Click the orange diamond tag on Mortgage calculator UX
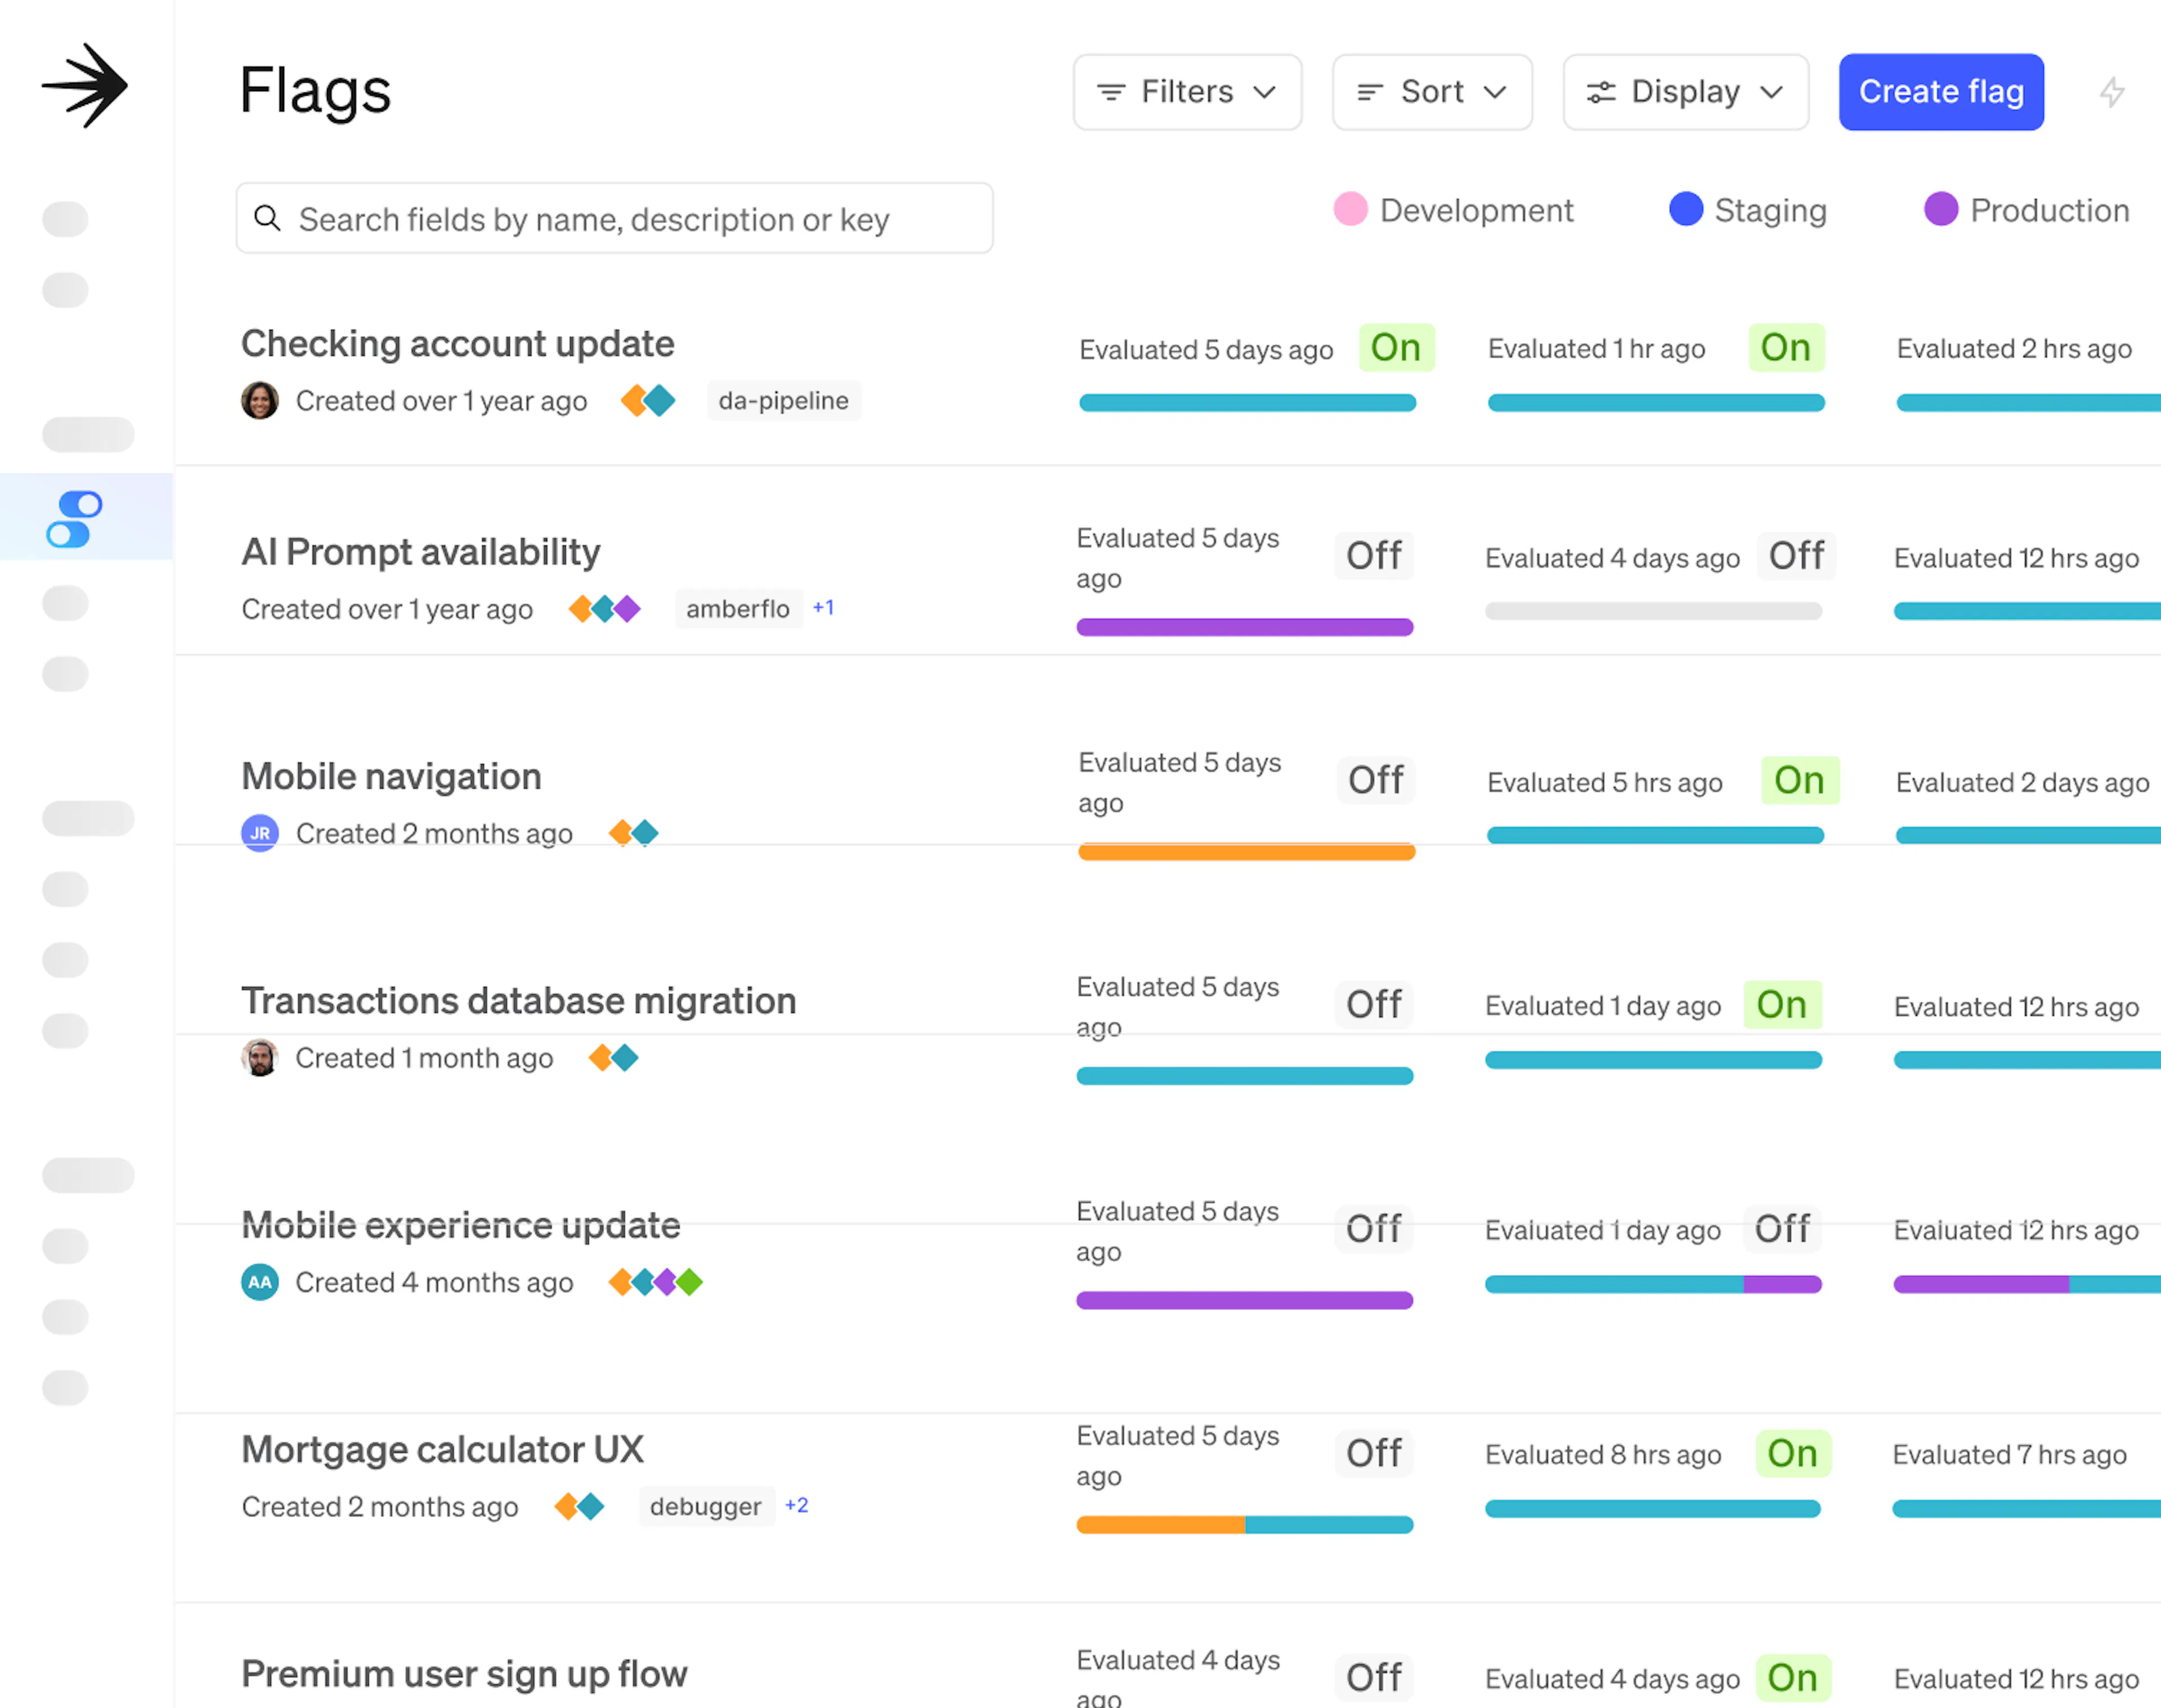2161x1708 pixels. 566,1506
